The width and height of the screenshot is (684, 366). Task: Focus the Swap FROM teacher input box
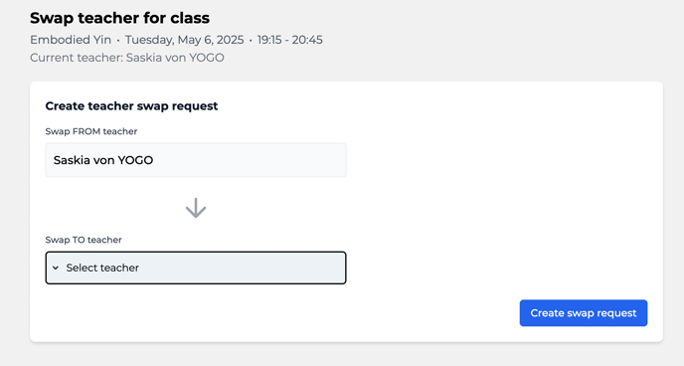[196, 160]
